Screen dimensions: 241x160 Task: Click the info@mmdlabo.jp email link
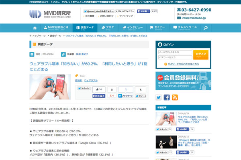[x=194, y=18]
